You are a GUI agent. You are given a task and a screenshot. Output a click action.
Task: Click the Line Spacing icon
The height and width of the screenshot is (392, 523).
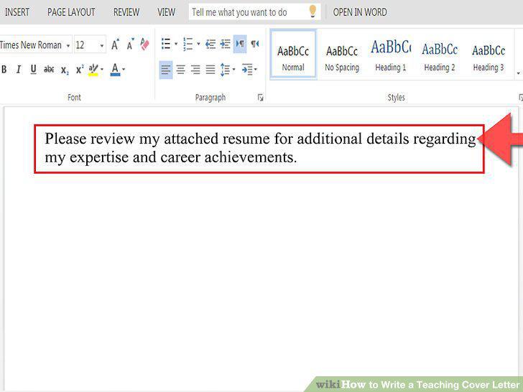click(225, 70)
